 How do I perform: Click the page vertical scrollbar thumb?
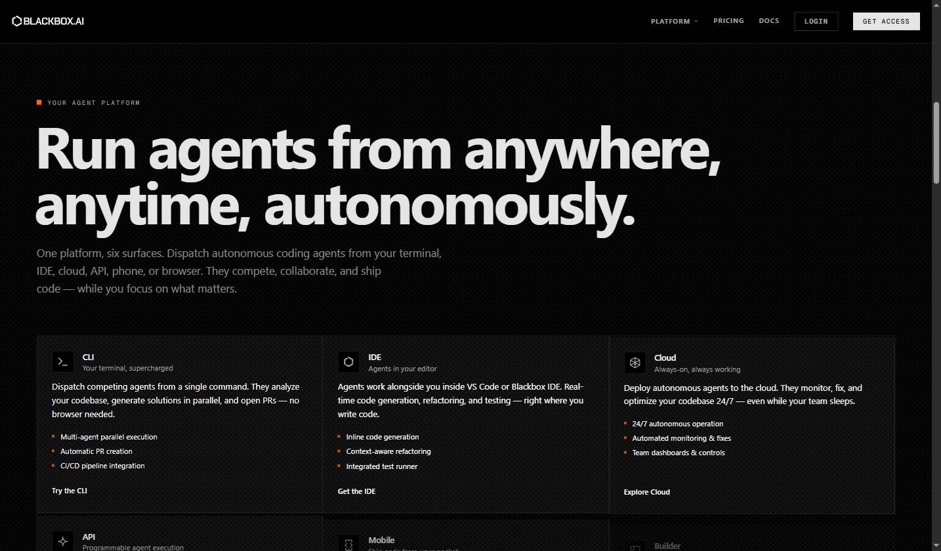[936, 143]
